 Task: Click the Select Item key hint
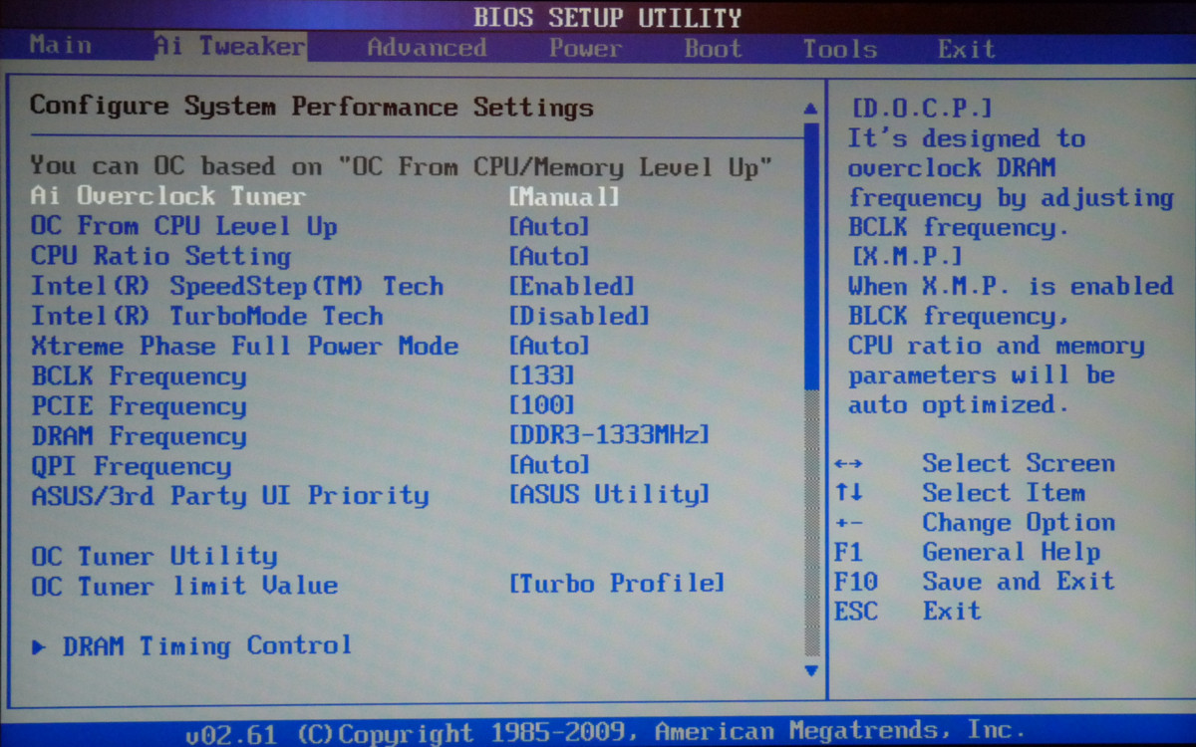(x=1003, y=493)
